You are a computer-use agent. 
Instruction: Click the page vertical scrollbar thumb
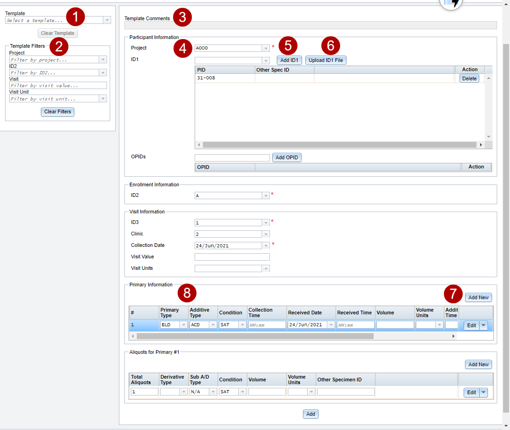tap(506, 228)
